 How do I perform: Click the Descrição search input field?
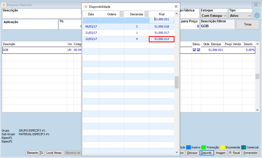(42, 13)
